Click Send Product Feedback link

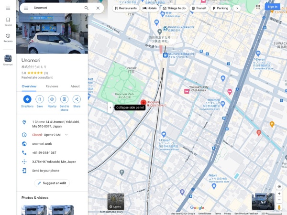pyautogui.click(x=246, y=214)
